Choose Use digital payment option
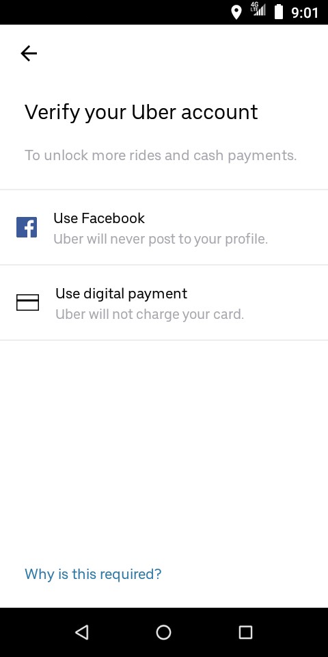 point(164,303)
